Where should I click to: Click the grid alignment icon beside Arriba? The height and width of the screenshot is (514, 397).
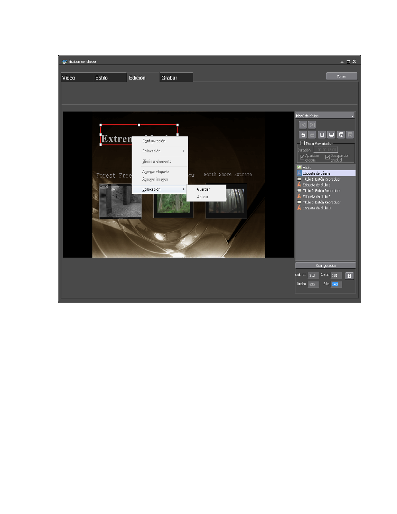tap(350, 276)
